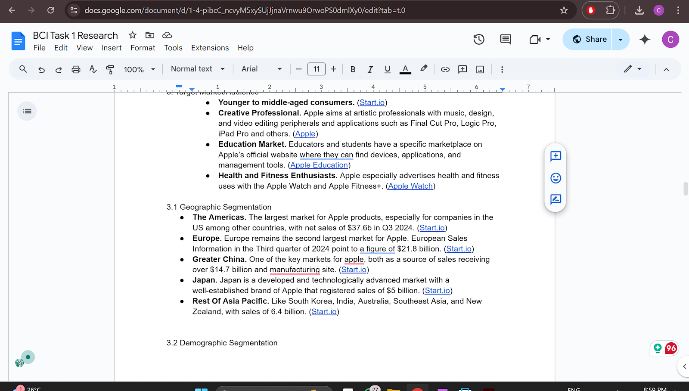Open the Apple Education link
Viewport: 689px width, 391px height.
pos(319,165)
